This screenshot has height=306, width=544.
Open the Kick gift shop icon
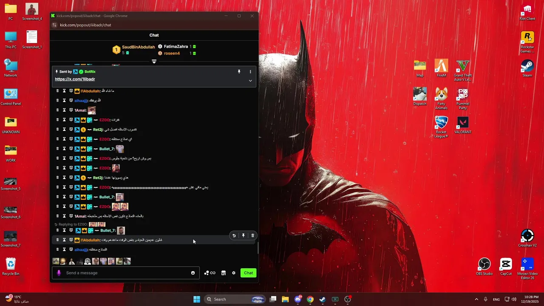(224, 273)
